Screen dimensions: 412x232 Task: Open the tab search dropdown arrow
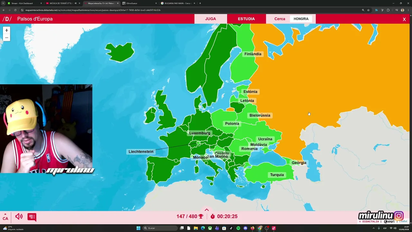click(x=3, y=3)
